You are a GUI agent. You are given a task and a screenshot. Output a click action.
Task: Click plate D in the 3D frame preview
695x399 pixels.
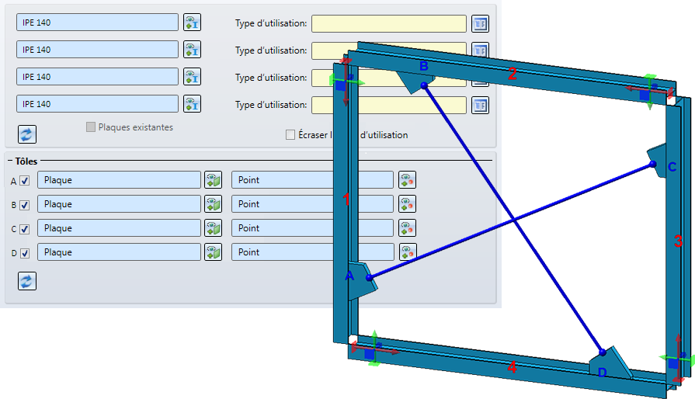pos(610,363)
